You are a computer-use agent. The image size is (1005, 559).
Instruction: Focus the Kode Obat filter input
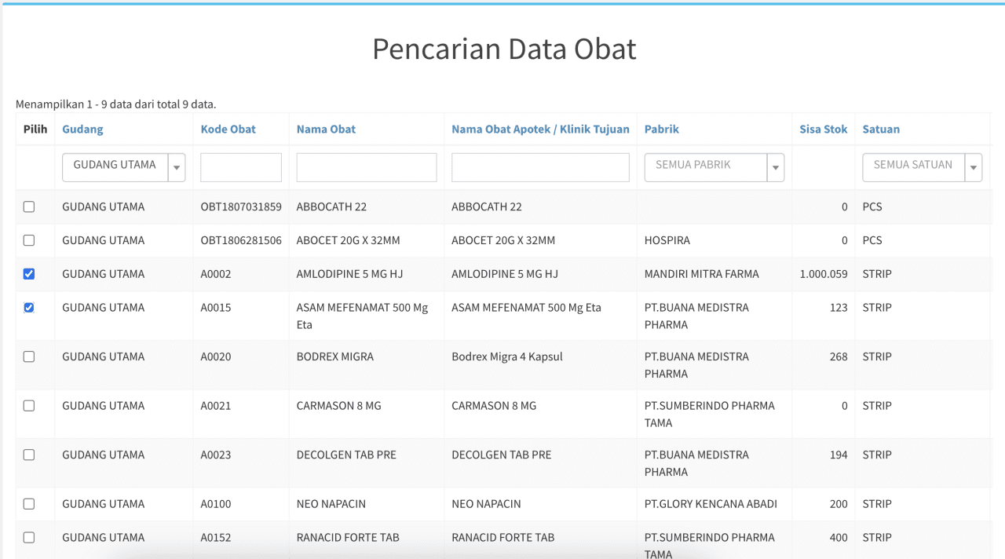(x=241, y=167)
